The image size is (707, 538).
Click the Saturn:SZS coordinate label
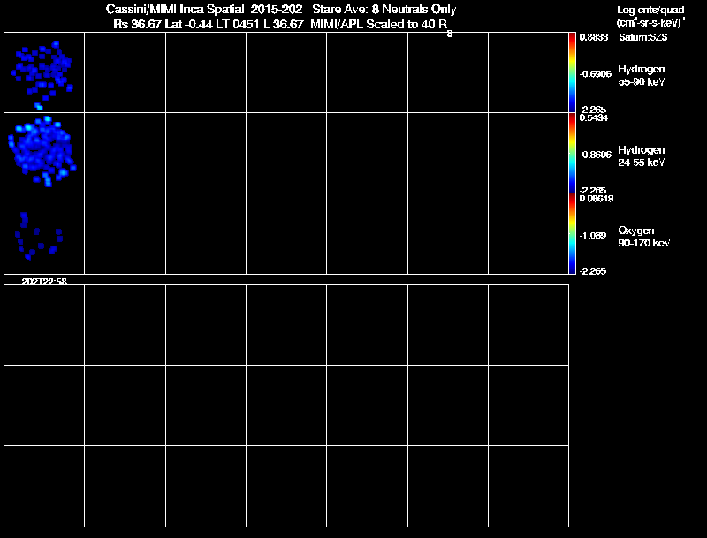[643, 37]
